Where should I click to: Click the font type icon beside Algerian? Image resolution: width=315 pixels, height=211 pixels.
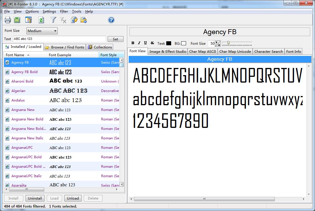coord(7,91)
